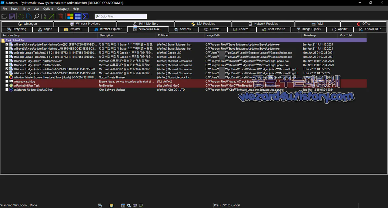
Task: Click the monitor with green arrow status icon
Action: pyautogui.click(x=141, y=205)
